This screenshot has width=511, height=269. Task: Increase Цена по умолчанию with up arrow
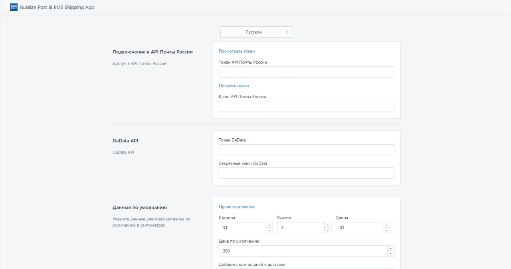391,249
